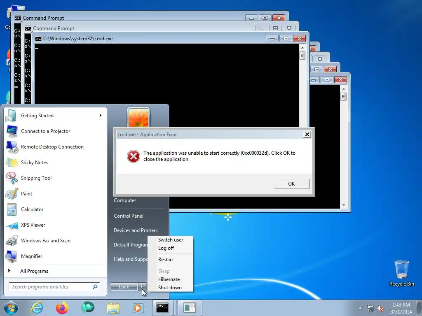Image resolution: width=422 pixels, height=316 pixels.
Task: Expand Getting Started submenu arrow
Action: [101, 116]
